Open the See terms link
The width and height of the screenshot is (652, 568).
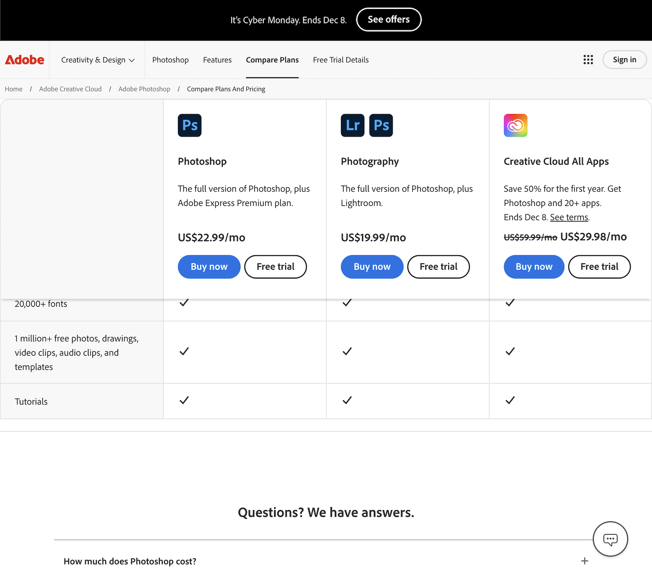(x=569, y=217)
